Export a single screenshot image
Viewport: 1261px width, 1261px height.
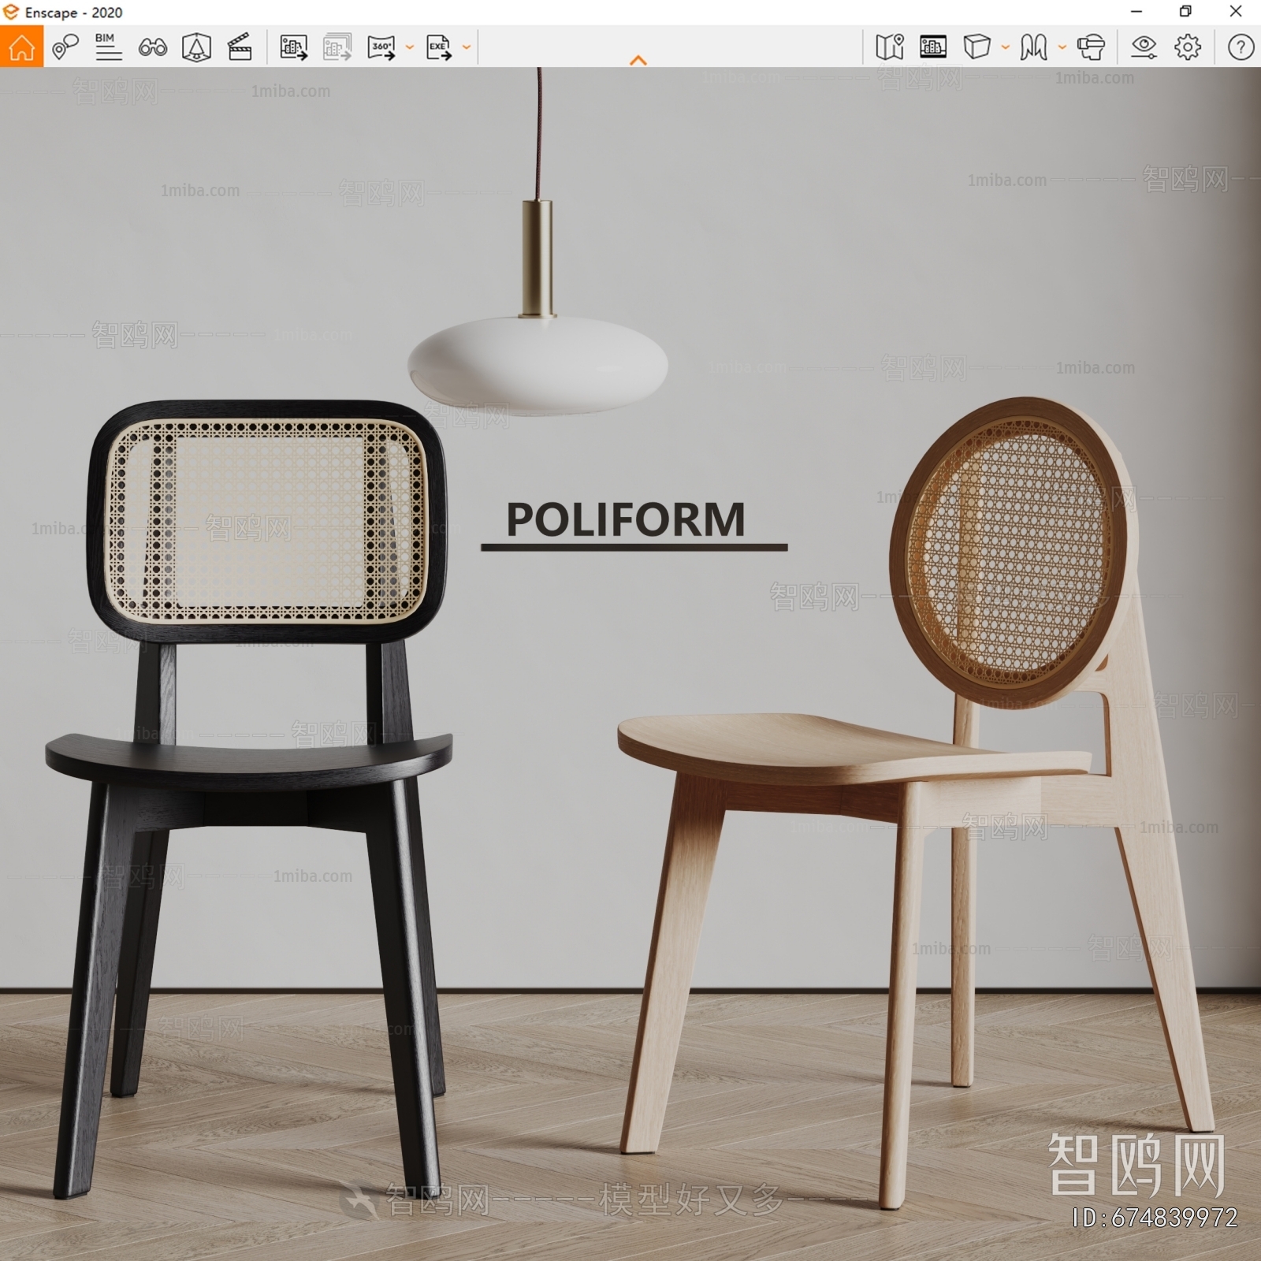294,47
